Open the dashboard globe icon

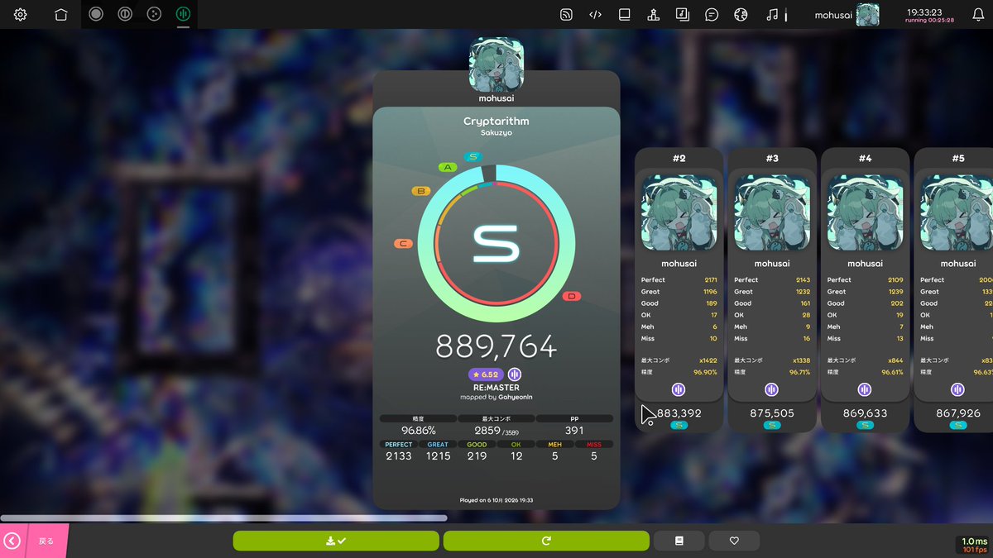pyautogui.click(x=741, y=14)
